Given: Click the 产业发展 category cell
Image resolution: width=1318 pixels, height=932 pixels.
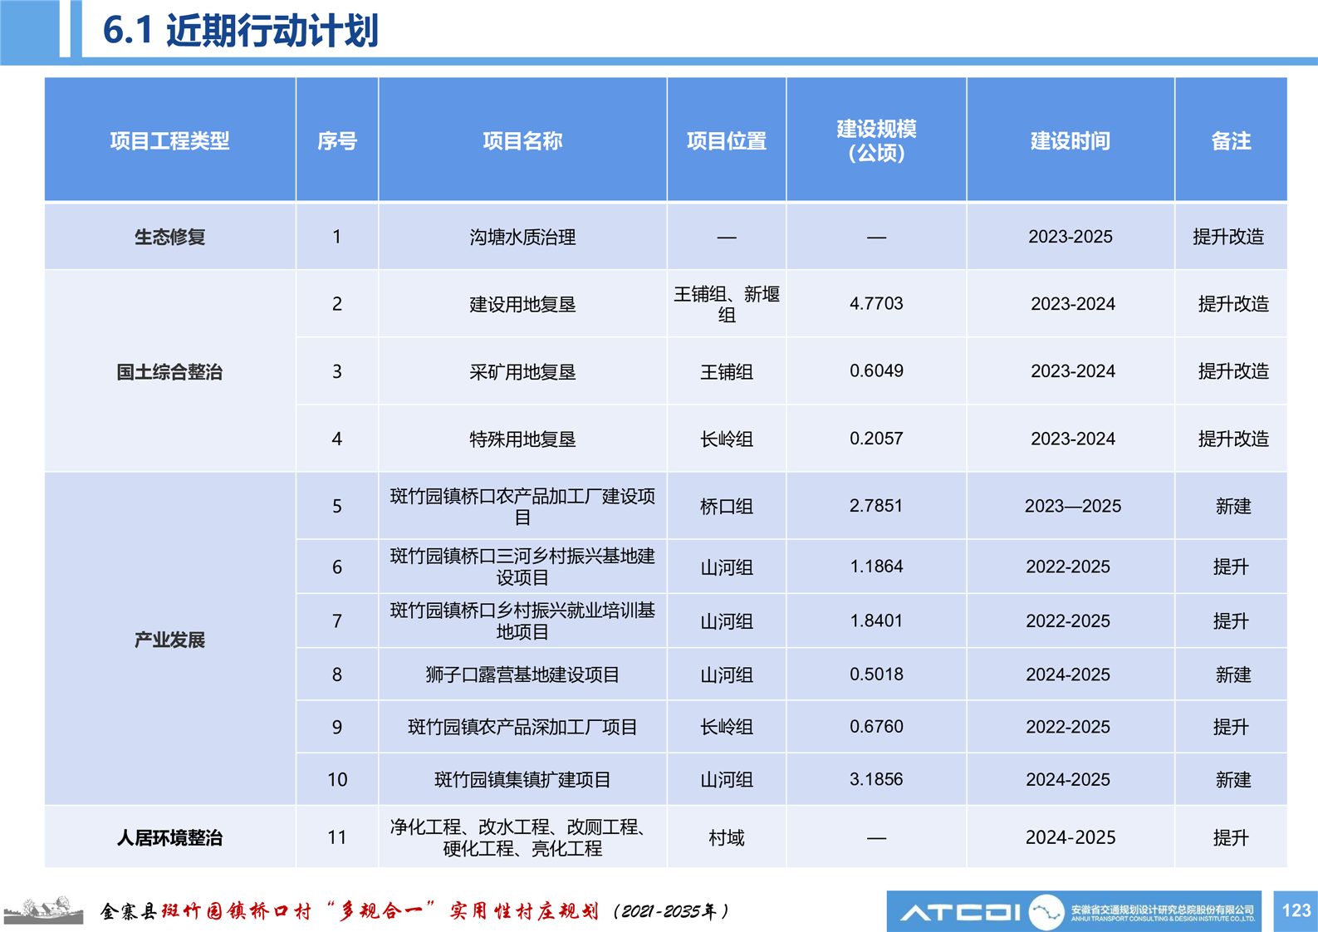Looking at the screenshot, I should click(169, 640).
